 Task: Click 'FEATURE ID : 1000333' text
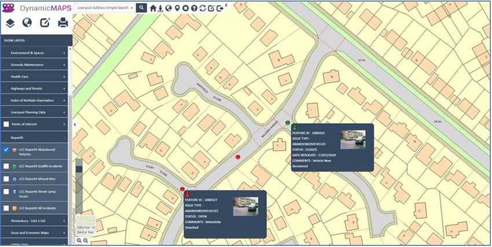(308, 133)
